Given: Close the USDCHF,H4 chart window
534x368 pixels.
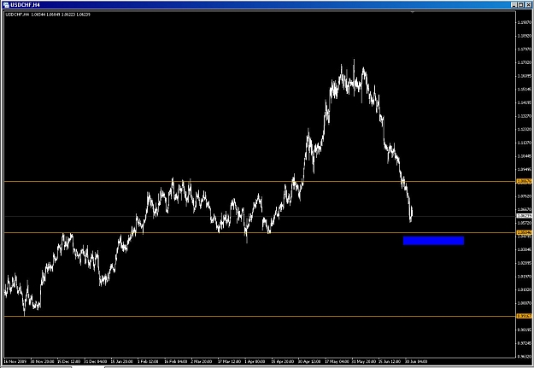Looking at the screenshot, I should (528, 5).
